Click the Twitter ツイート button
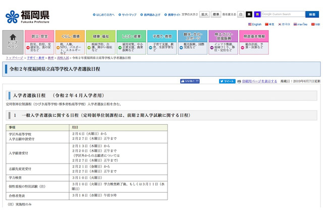Image resolution: width=323 pixels, height=215 pixels. tap(227, 81)
